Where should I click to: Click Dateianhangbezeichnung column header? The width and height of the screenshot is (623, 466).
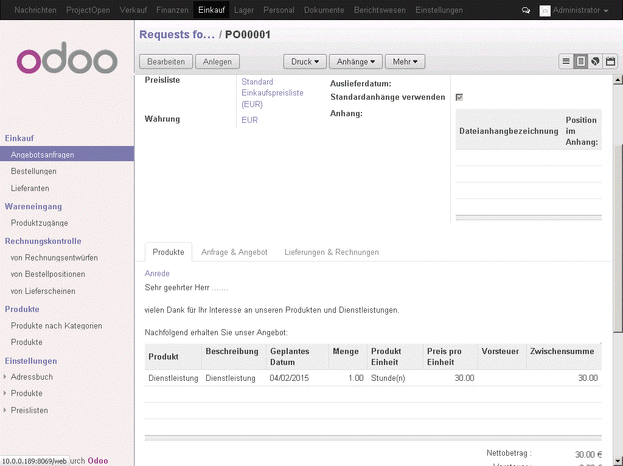pos(509,131)
